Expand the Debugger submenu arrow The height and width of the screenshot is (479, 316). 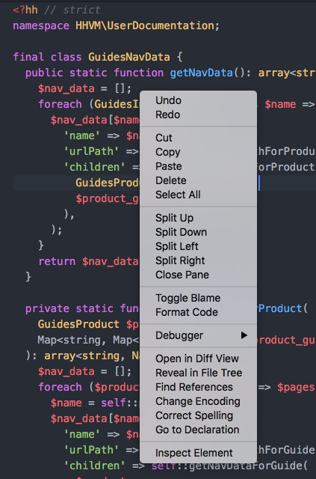pyautogui.click(x=244, y=335)
